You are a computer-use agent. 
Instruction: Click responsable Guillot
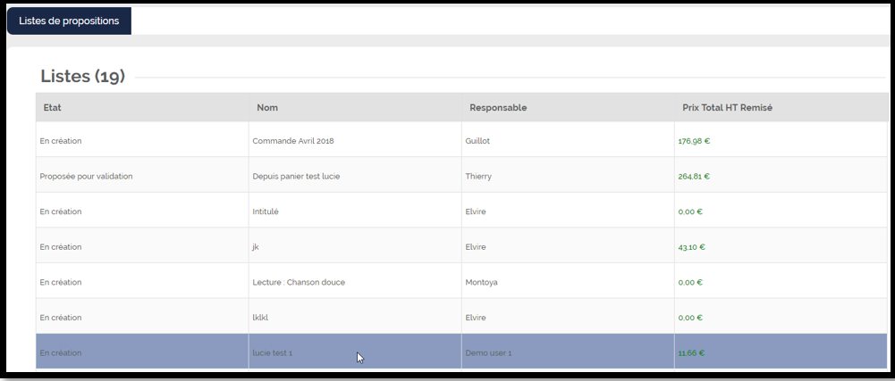[x=477, y=141]
